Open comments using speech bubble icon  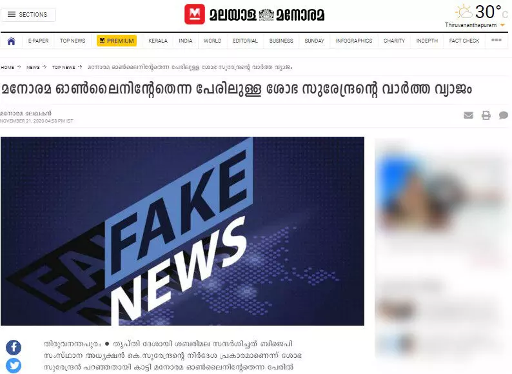pyautogui.click(x=503, y=115)
